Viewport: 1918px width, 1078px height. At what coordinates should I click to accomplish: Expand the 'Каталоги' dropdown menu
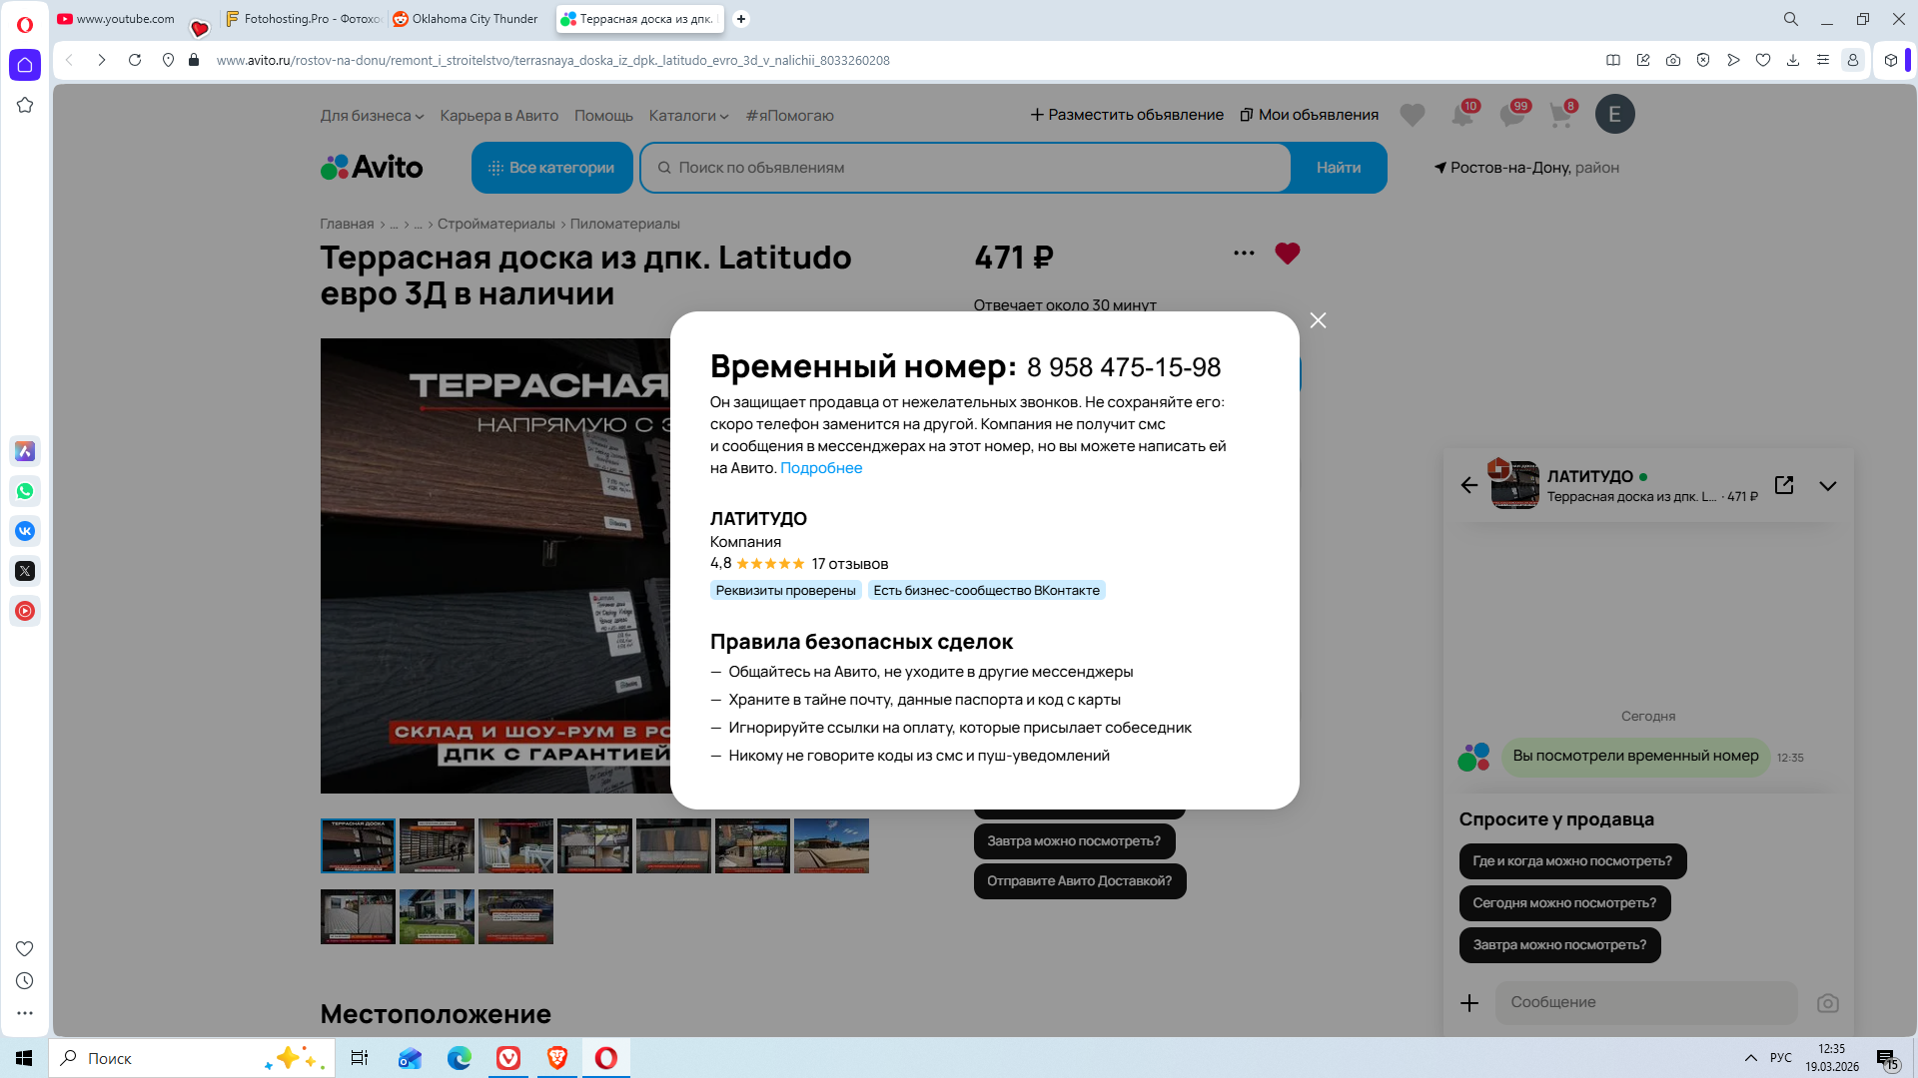click(x=688, y=116)
